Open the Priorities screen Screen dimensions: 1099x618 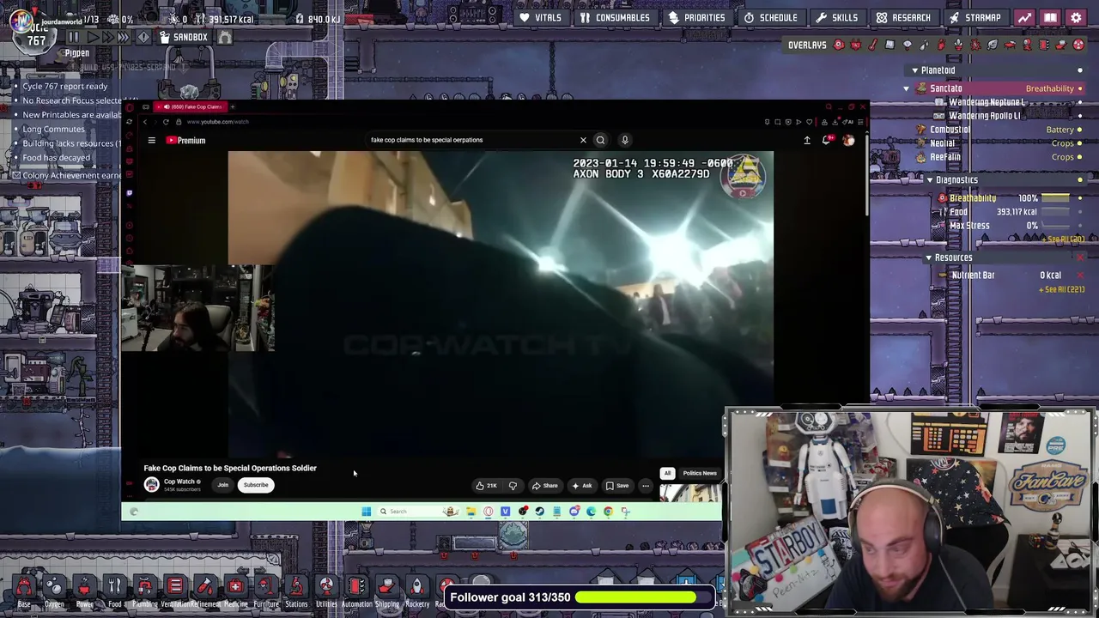pos(697,17)
